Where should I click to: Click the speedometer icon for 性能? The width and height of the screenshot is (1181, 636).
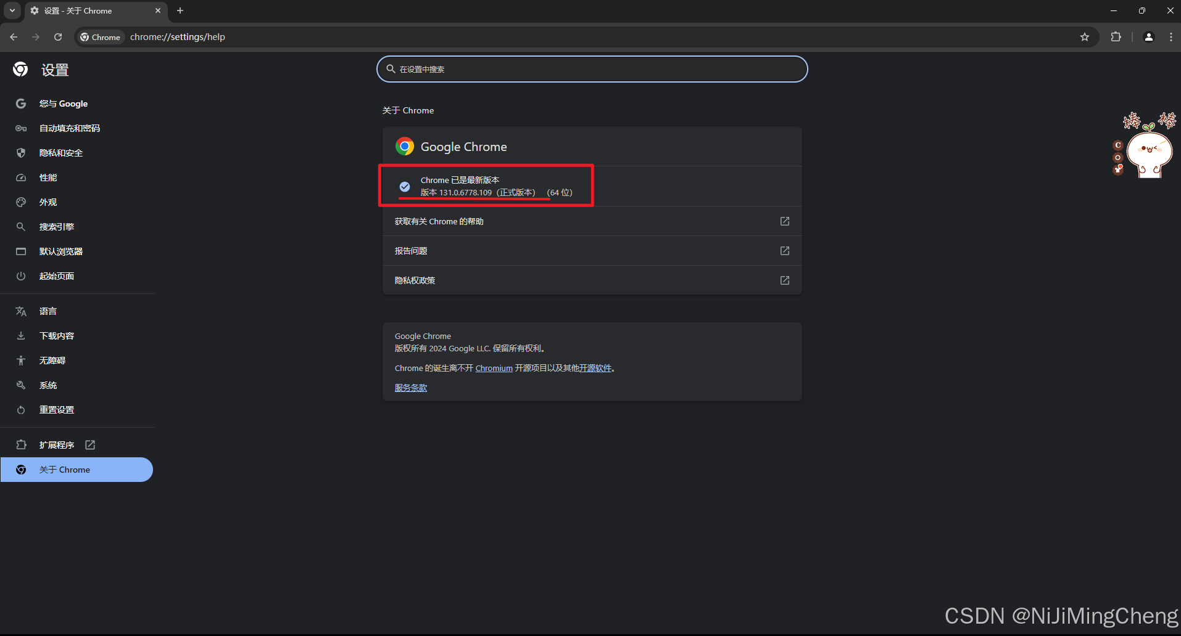coord(21,177)
